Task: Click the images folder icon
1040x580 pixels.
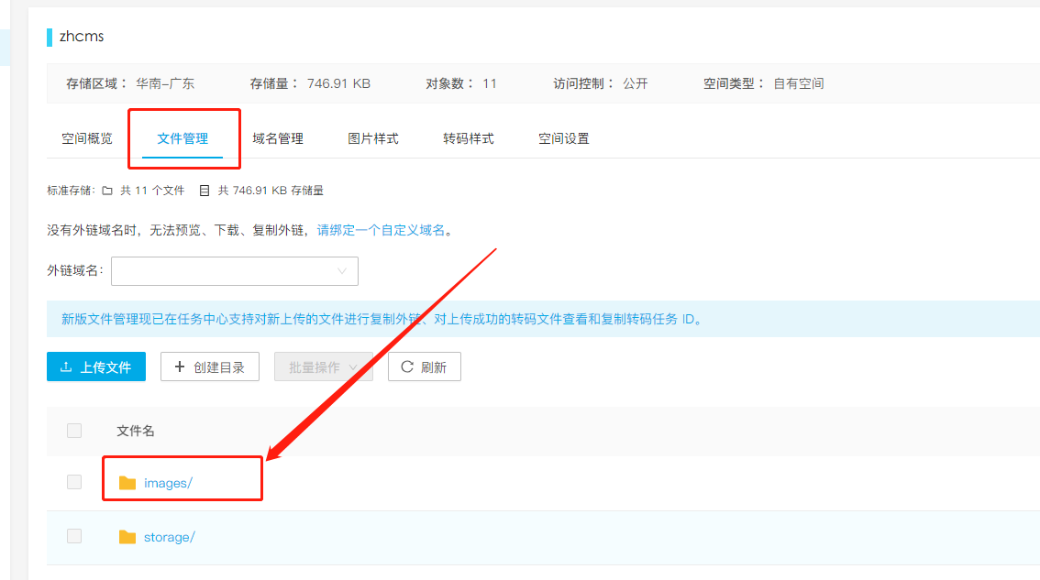Action: pyautogui.click(x=127, y=483)
